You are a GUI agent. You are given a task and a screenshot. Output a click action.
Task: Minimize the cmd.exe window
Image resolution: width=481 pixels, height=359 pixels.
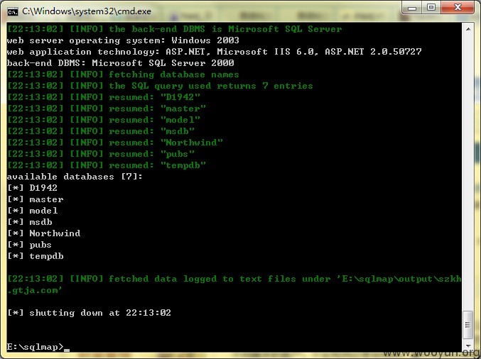pos(412,8)
